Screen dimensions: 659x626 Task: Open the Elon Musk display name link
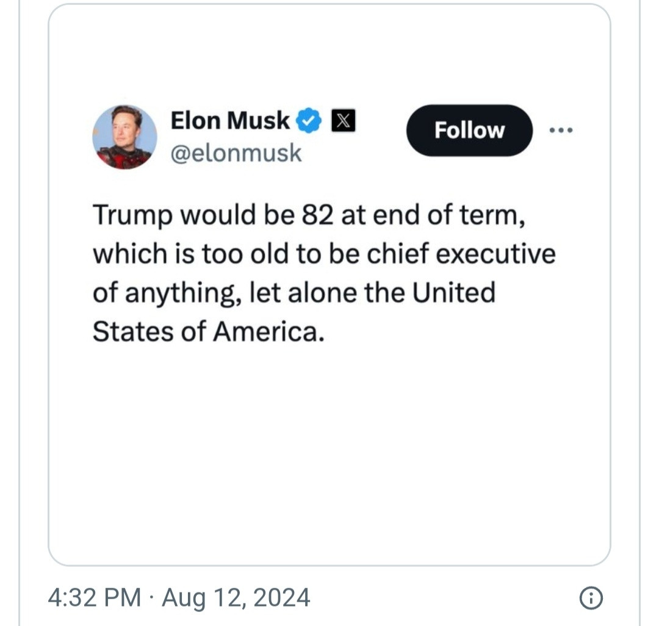pyautogui.click(x=230, y=121)
